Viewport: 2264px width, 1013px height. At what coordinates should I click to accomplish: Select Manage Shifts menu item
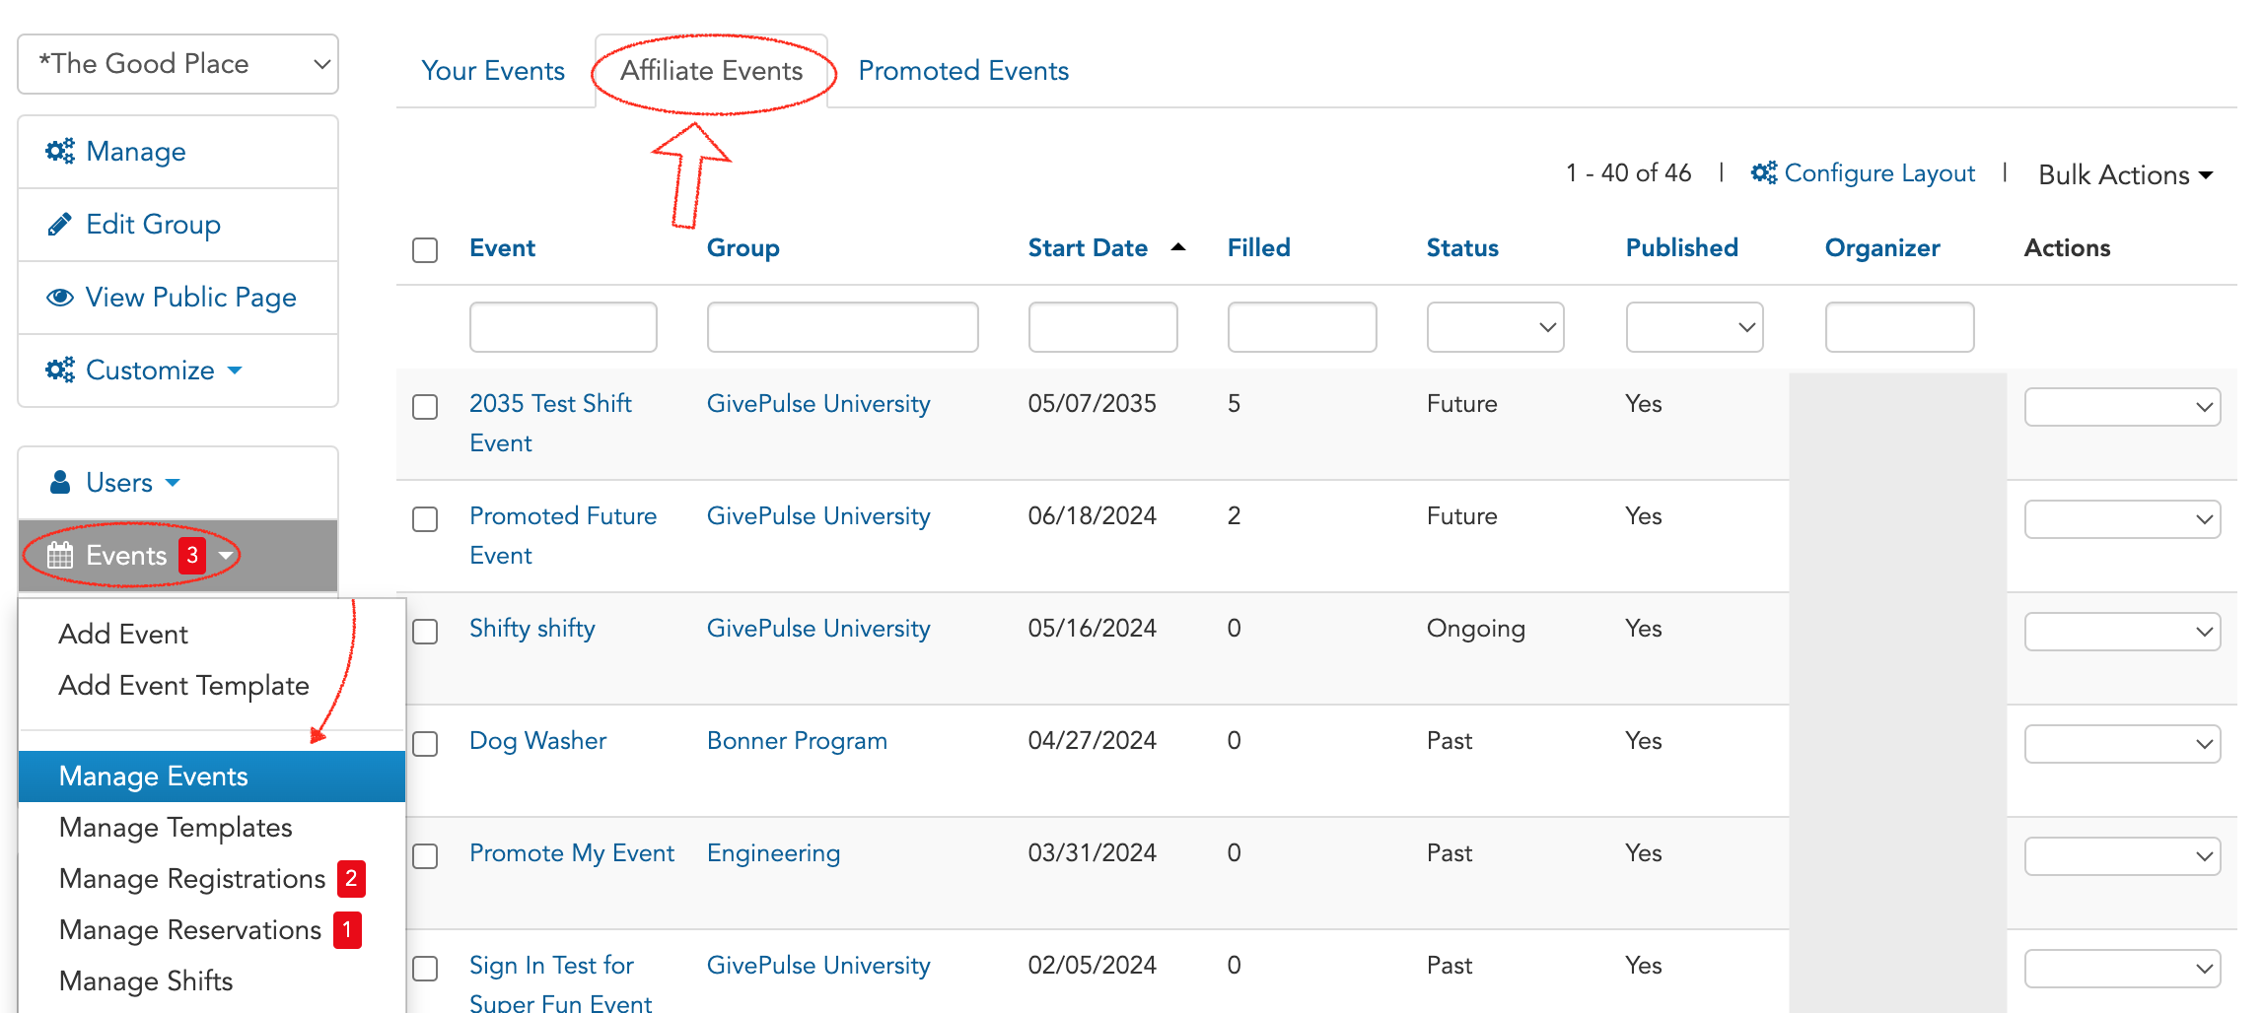146,980
